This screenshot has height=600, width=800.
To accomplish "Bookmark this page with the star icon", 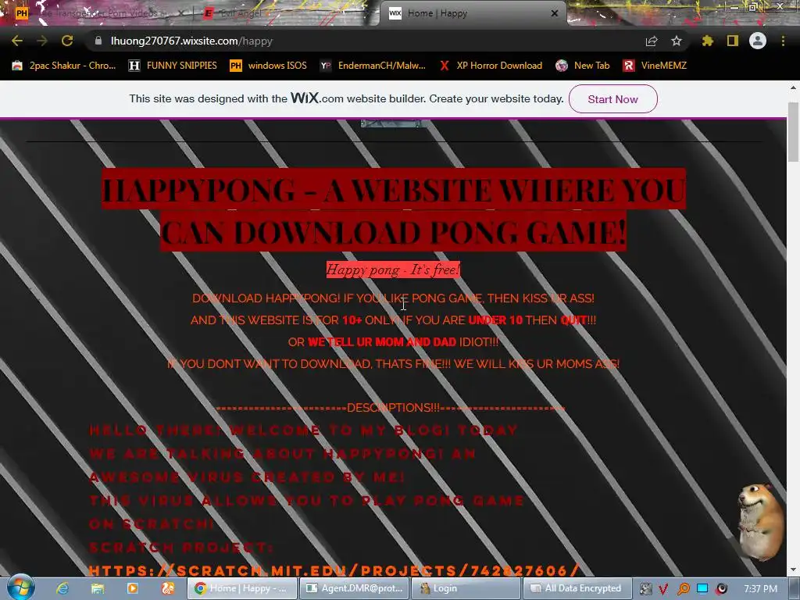I will [x=677, y=41].
